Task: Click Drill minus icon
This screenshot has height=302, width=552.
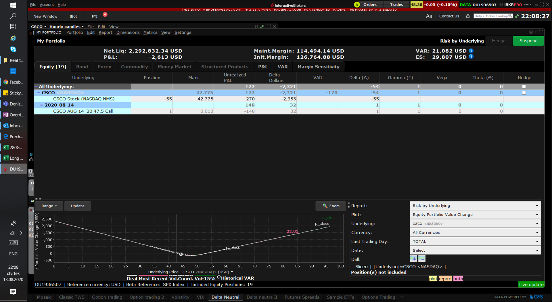Action: [422, 259]
